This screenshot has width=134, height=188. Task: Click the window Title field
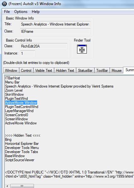(55, 24)
